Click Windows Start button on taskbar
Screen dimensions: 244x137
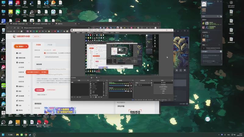tap(3, 135)
